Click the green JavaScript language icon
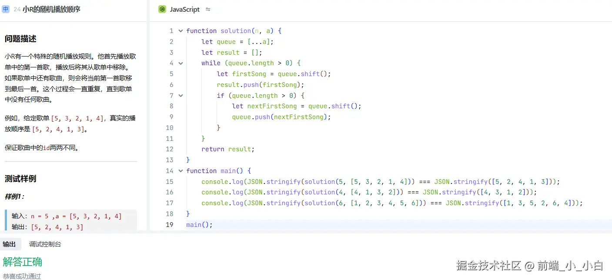This screenshot has width=612, height=280. (x=162, y=9)
